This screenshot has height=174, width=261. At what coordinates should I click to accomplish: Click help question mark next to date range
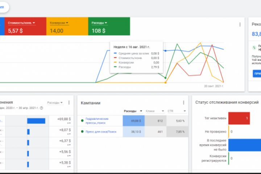pos(41,108)
